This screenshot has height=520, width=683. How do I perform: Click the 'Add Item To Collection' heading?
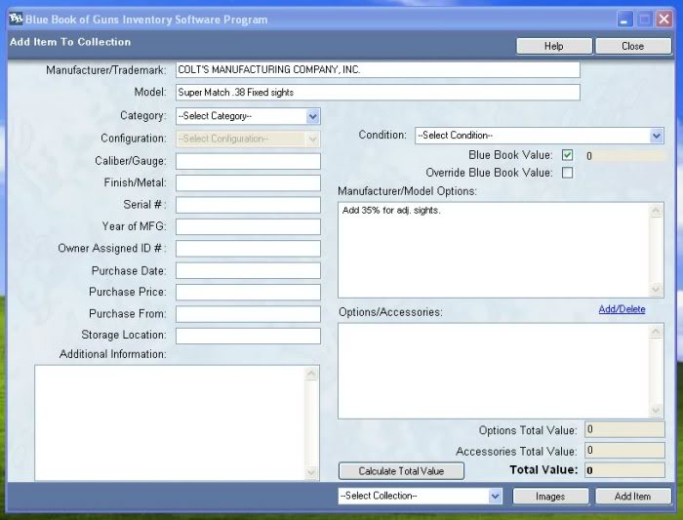70,42
